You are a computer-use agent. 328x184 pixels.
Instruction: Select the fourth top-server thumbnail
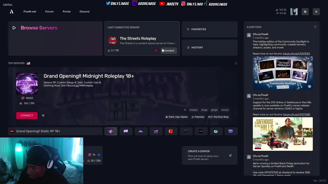point(156,131)
